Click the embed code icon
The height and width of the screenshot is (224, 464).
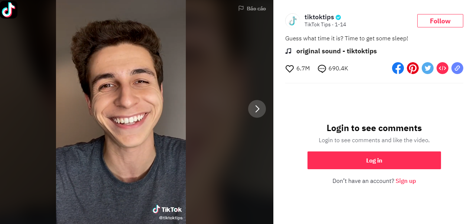coord(442,68)
